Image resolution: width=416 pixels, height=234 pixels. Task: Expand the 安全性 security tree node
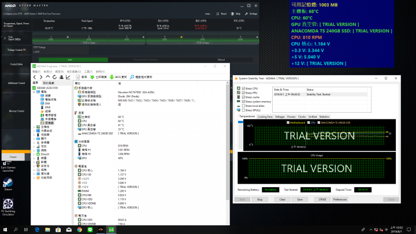click(x=34, y=166)
